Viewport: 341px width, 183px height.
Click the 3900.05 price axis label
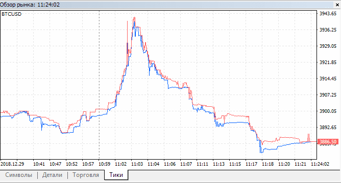(328, 111)
